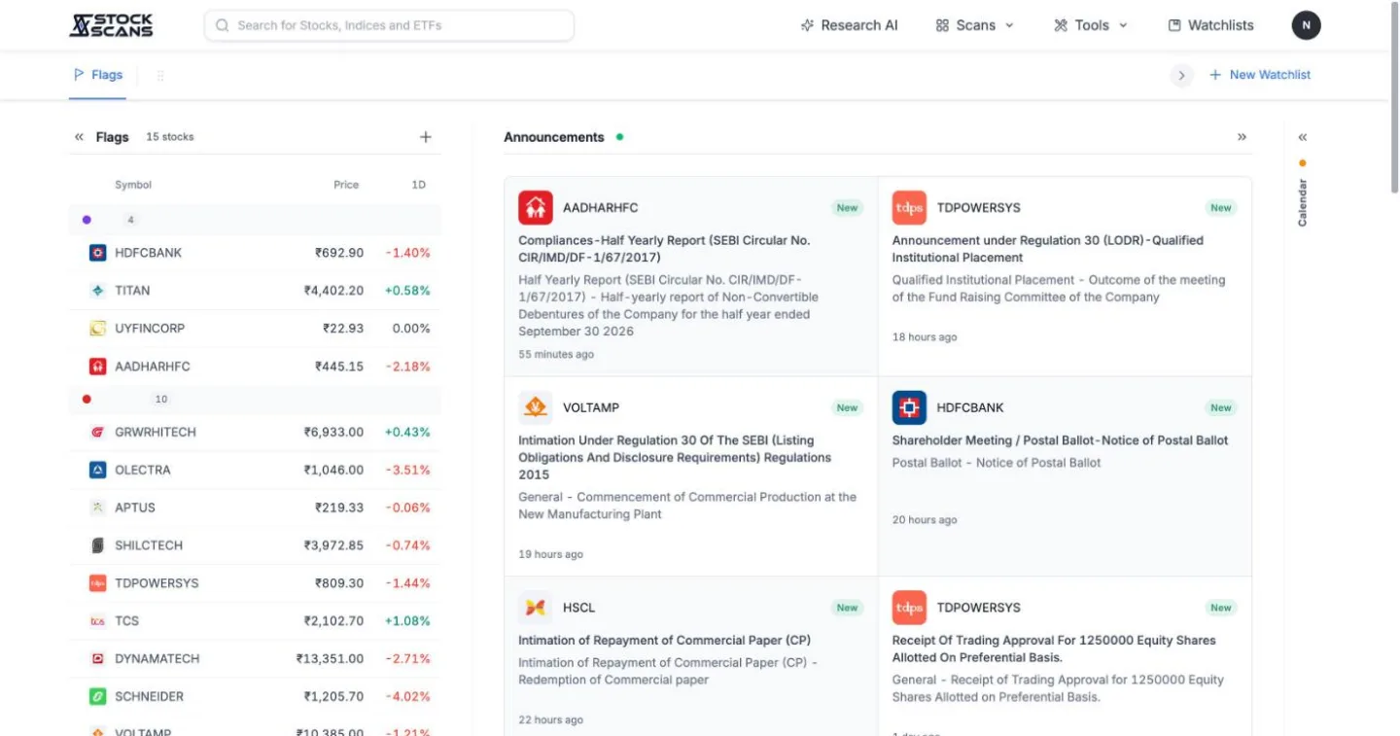Expand the Calendar side panel chevron
Screen dimensions: 1400x736
point(1303,137)
